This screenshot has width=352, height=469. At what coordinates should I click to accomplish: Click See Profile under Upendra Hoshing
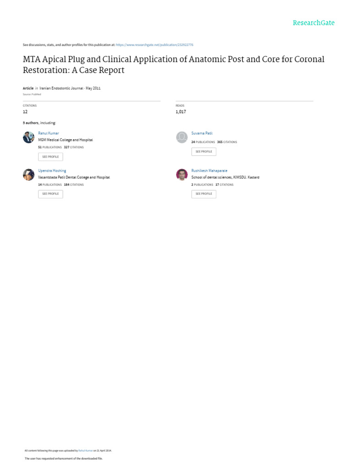click(50, 194)
